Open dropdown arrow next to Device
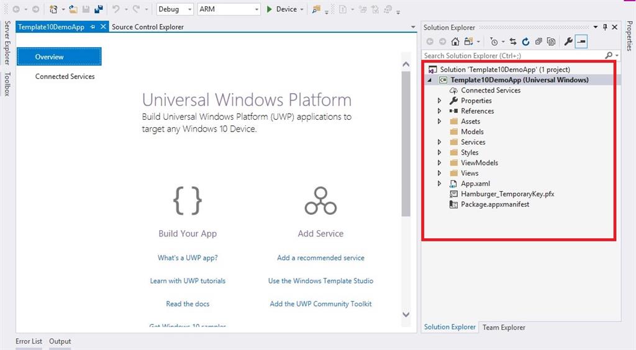This screenshot has width=636, height=350. (x=302, y=9)
